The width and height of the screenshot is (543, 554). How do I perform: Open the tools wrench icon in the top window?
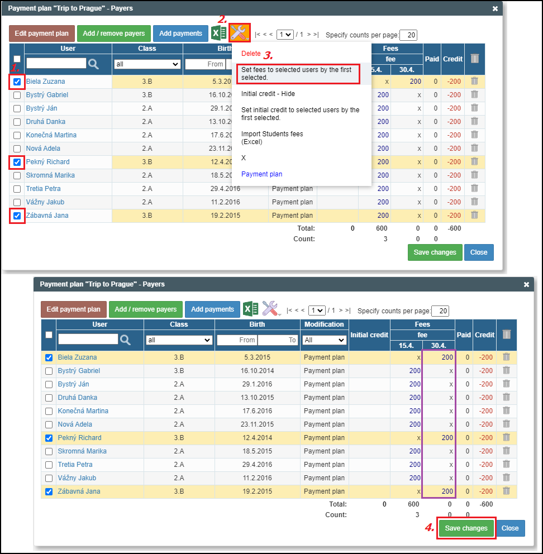pos(239,33)
